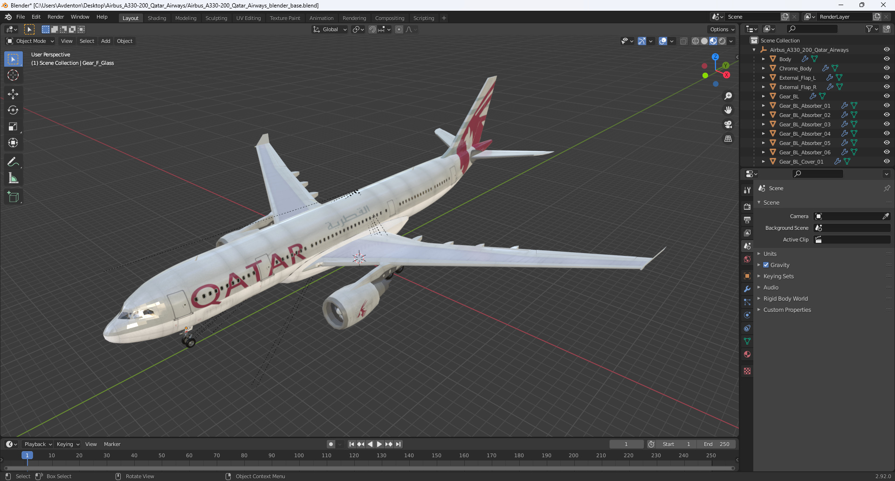Open the Material properties tab
895x481 pixels.
747,354
